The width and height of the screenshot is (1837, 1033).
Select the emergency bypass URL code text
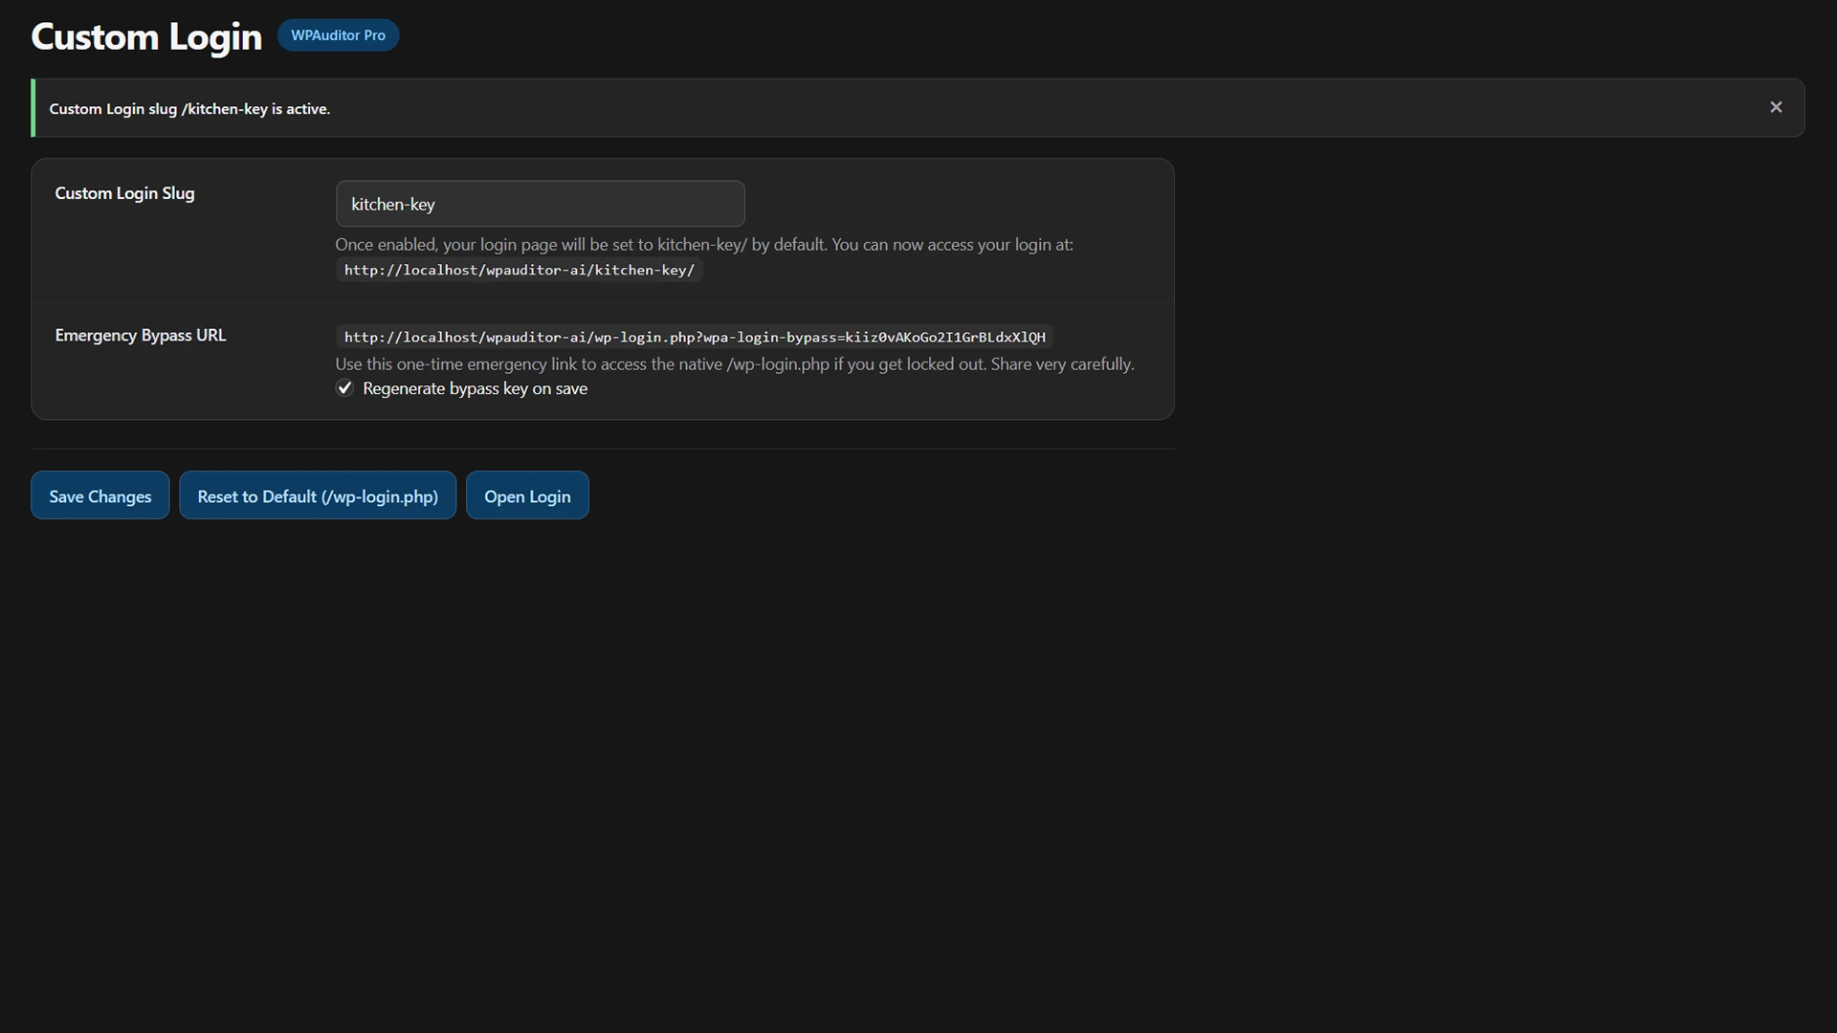(x=695, y=337)
